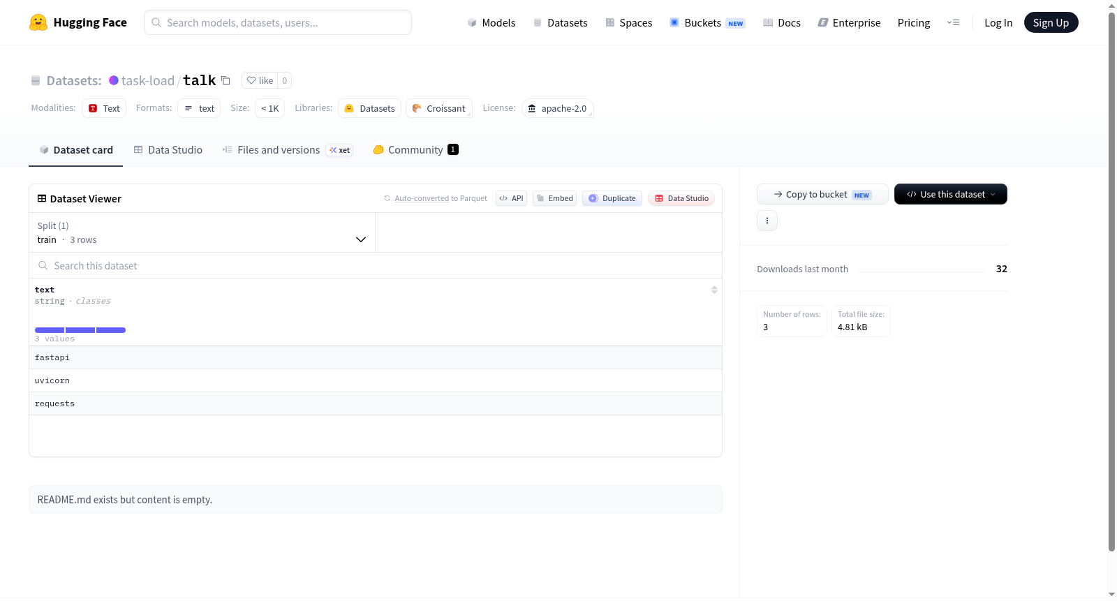This screenshot has height=601, width=1117.
Task: Click the Copy to bucket button
Action: click(x=822, y=194)
